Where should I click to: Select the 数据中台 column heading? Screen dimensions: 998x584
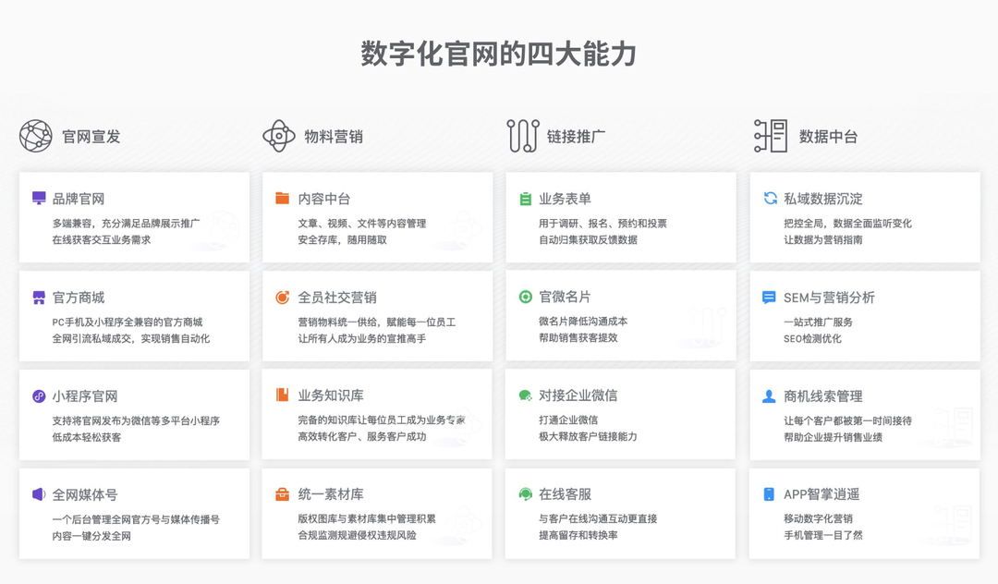[x=829, y=136]
